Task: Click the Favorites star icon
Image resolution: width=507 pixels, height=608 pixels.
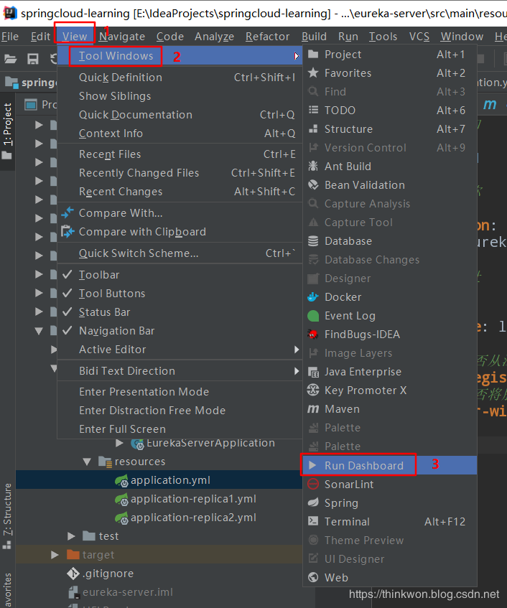Action: point(312,73)
